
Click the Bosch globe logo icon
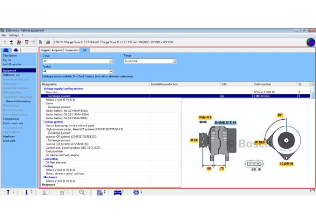(310, 42)
